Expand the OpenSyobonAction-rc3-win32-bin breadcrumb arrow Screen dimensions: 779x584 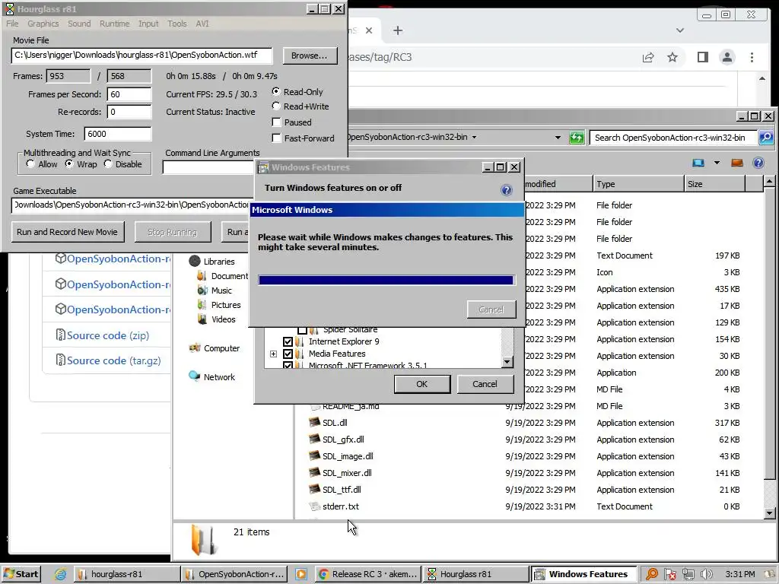(474, 137)
